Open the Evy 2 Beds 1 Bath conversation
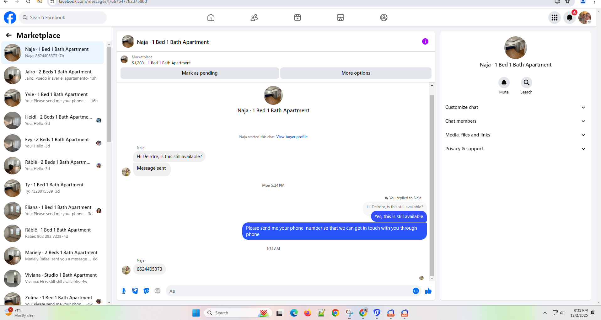 53,143
